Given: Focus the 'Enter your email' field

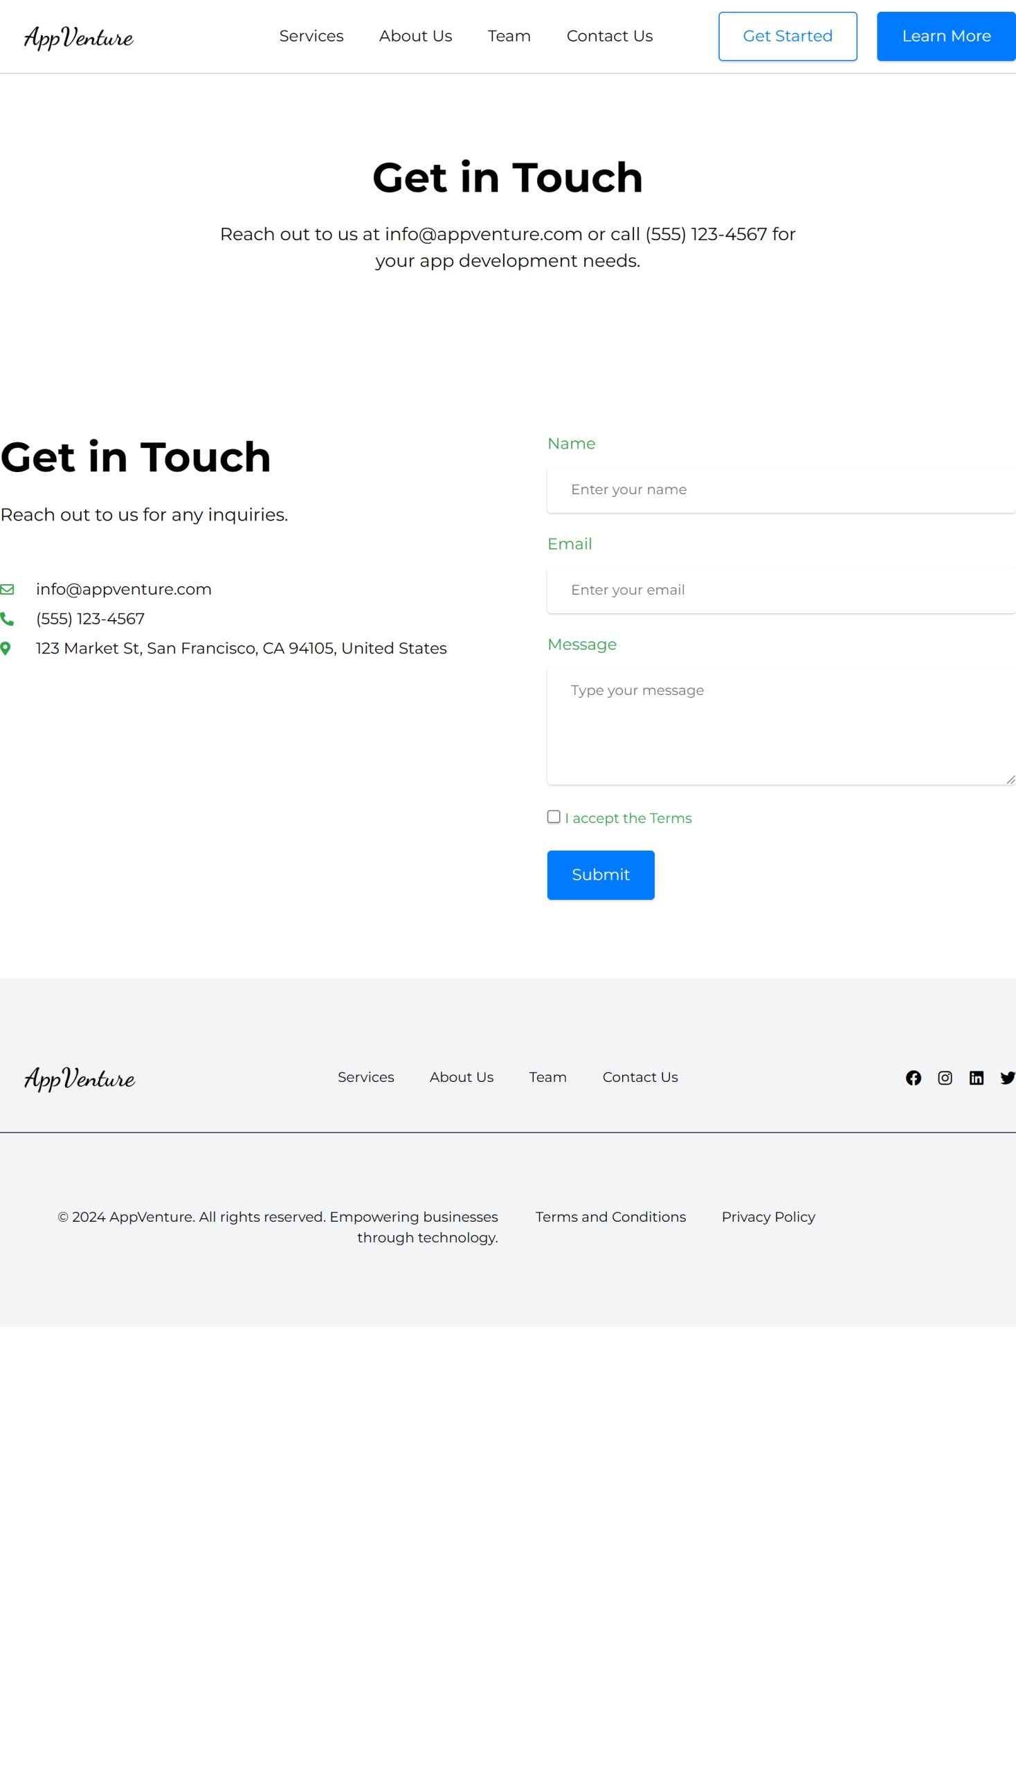Looking at the screenshot, I should coord(781,590).
